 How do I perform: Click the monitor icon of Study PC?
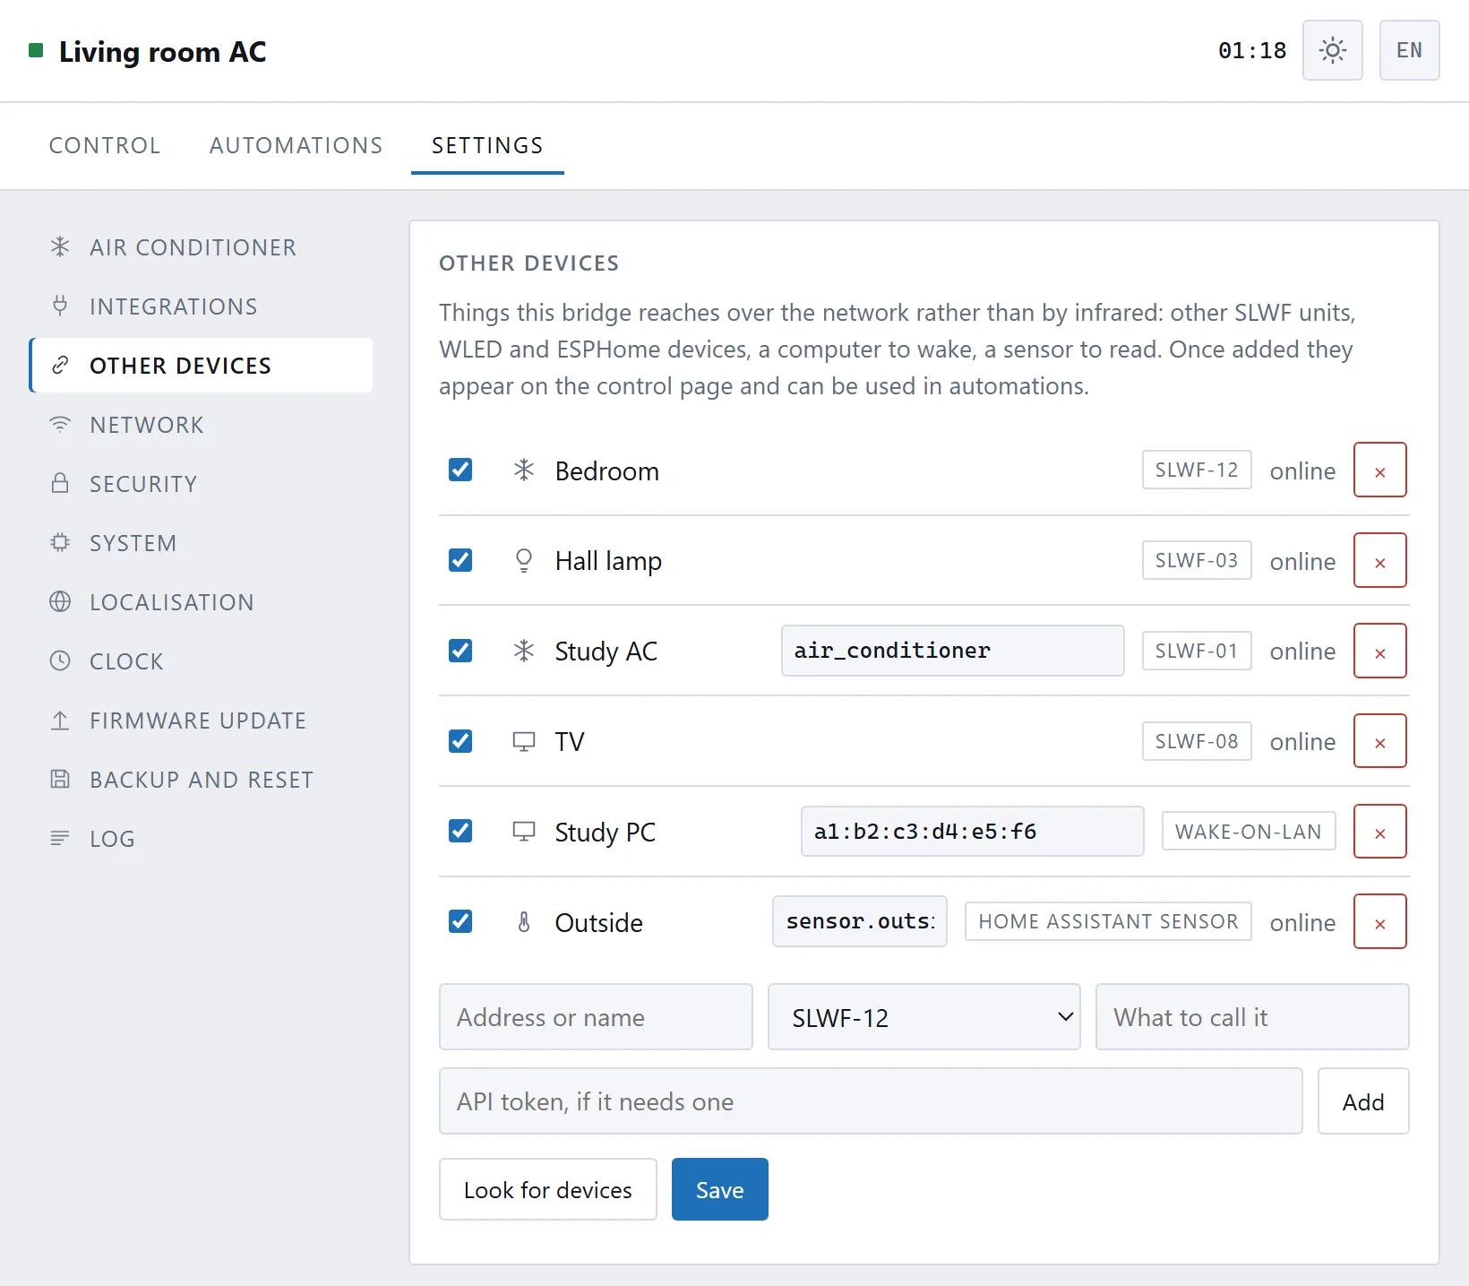click(x=524, y=831)
